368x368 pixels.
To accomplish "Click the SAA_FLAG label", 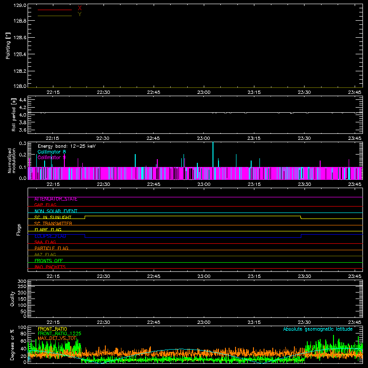I will tap(45, 242).
